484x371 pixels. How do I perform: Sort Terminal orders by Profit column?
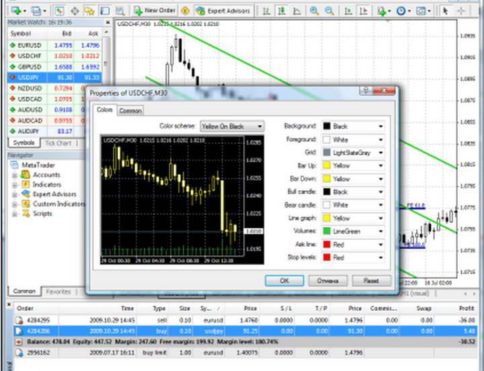466,308
